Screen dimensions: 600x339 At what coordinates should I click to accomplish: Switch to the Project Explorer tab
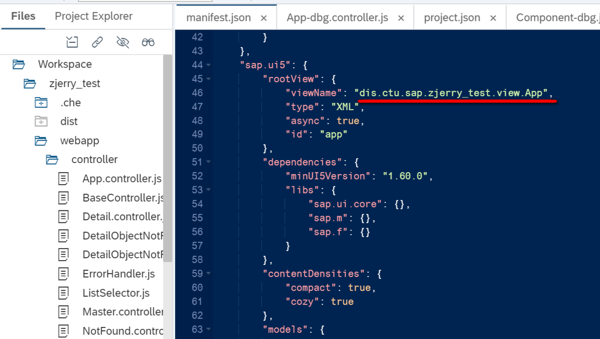pyautogui.click(x=93, y=16)
